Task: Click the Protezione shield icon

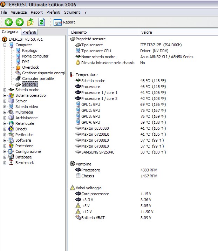Action: tap(11, 146)
